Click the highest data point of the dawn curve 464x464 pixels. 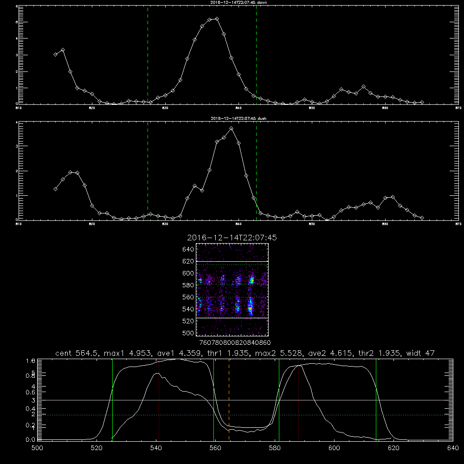coord(217,19)
